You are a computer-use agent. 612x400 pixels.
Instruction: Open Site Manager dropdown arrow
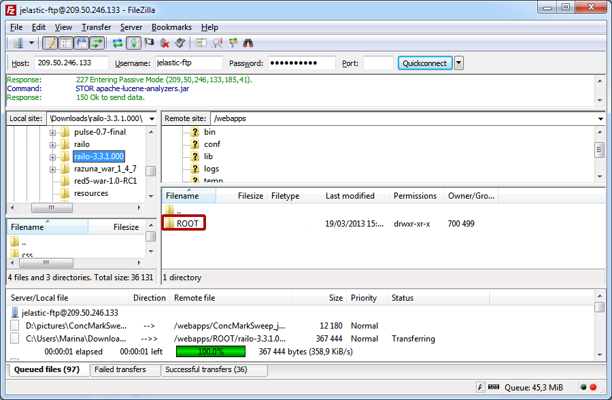[x=31, y=43]
